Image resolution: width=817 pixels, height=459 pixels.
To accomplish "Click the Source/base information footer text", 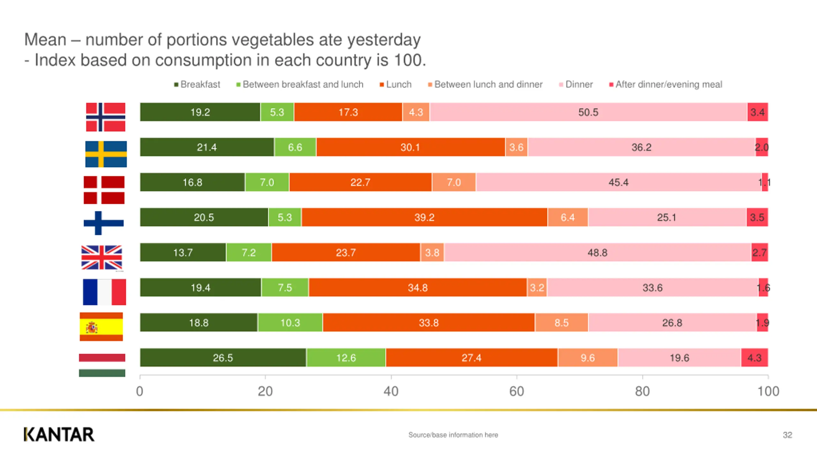I will [x=453, y=435].
